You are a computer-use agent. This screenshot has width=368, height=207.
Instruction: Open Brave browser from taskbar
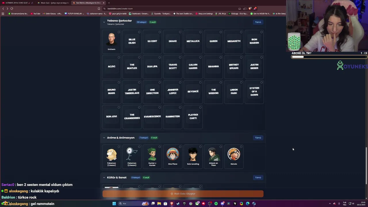[x=172, y=204]
